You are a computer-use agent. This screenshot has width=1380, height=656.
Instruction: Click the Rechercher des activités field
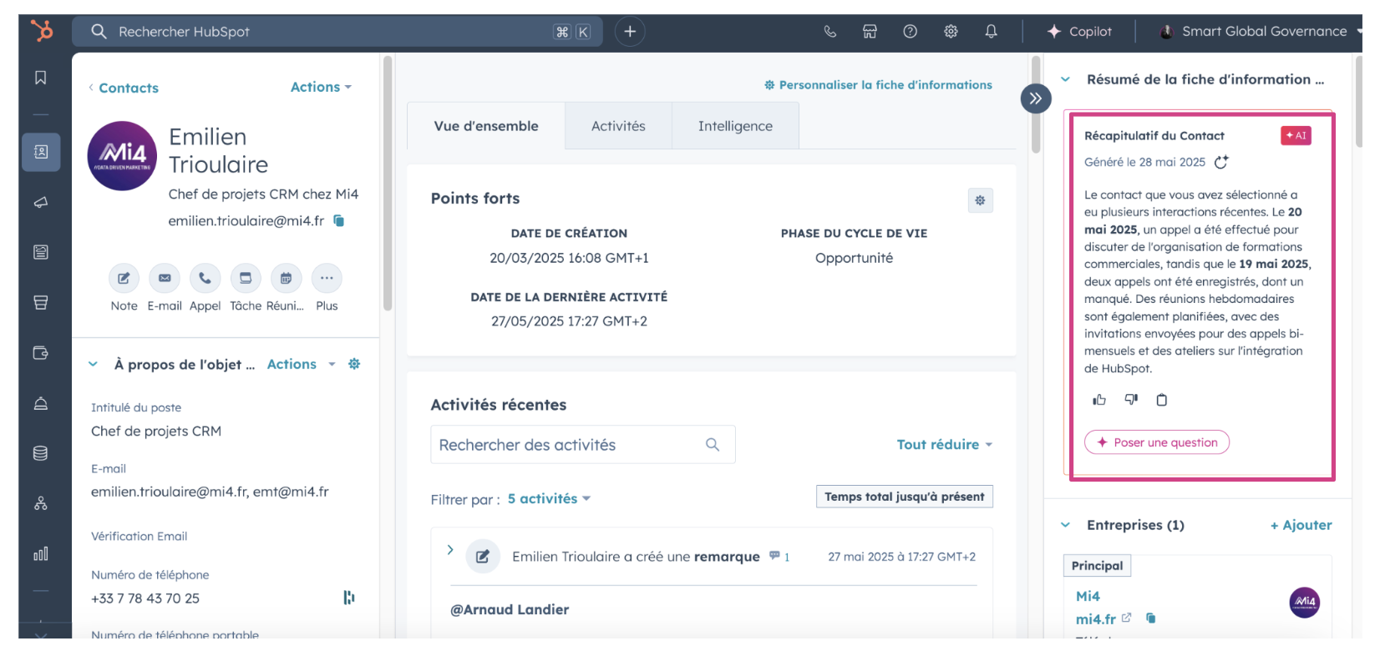tap(568, 445)
